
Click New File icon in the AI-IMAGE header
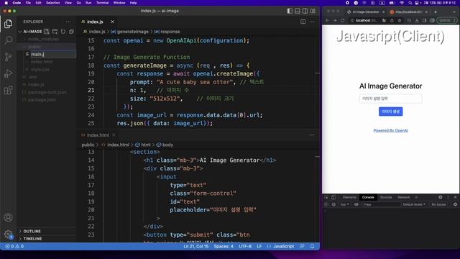47,32
